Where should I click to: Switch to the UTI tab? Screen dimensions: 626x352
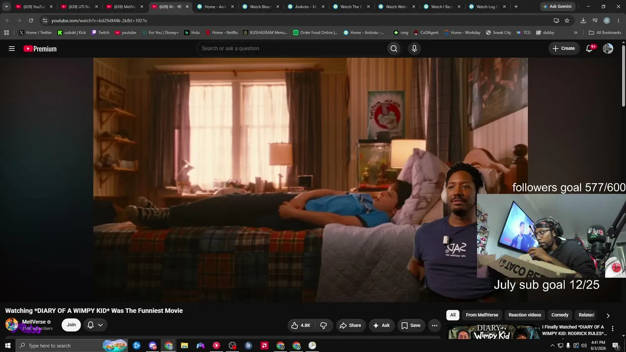pos(79,7)
